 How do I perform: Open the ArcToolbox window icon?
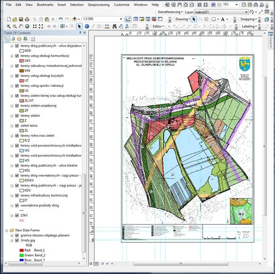click(x=154, y=19)
